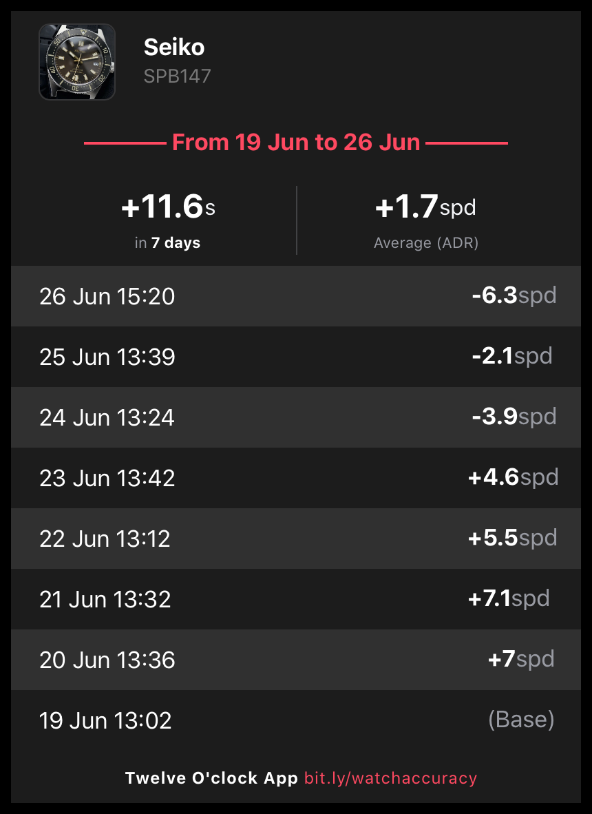Click the "in 7 days" duration text

tap(167, 243)
